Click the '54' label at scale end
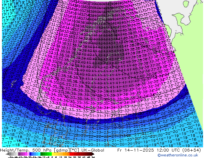 click(93, 157)
